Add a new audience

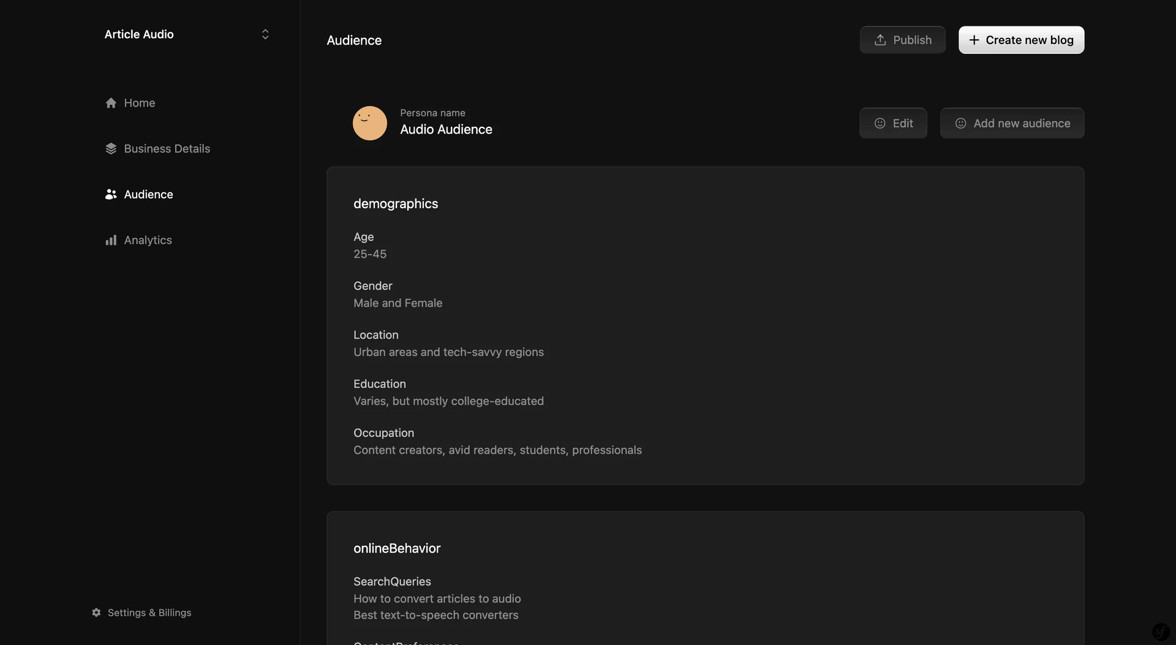(1011, 123)
